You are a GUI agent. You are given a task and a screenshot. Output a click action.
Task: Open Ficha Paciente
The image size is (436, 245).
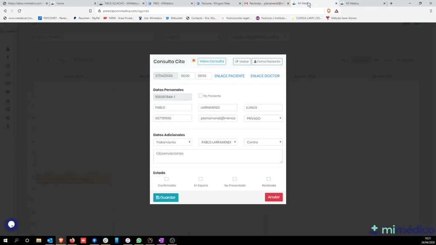(267, 61)
